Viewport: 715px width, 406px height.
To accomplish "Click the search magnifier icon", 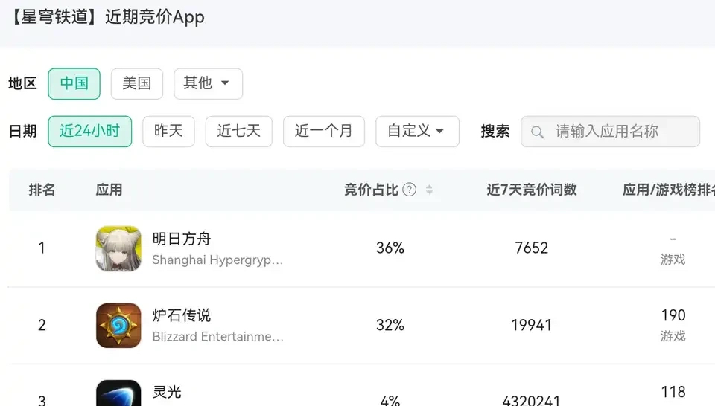I will (537, 132).
